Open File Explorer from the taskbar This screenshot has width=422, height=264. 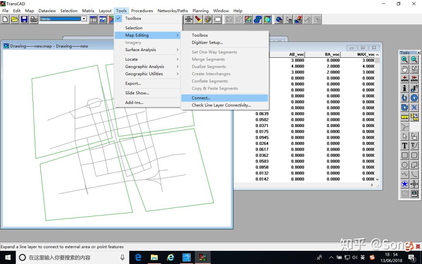tap(154, 257)
